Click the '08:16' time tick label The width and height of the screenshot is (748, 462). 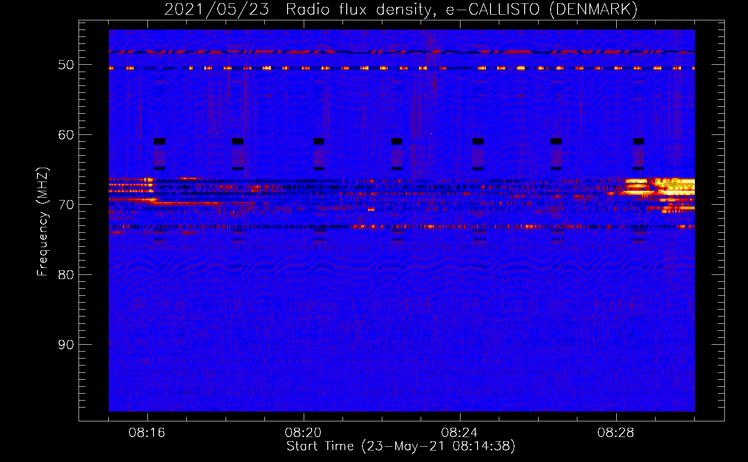coord(147,433)
